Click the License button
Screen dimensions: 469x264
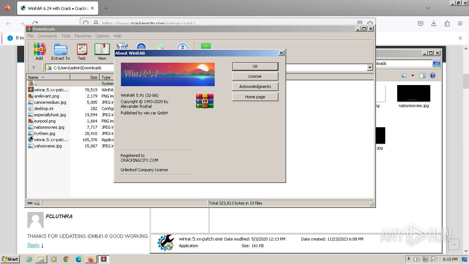click(x=255, y=76)
